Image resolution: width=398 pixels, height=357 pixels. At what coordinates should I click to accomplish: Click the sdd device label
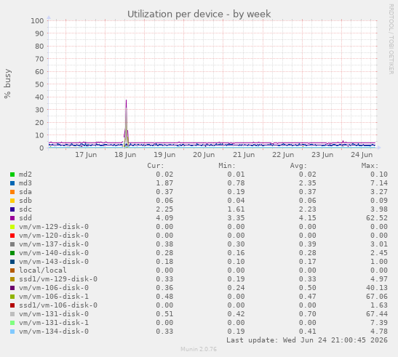coord(25,218)
